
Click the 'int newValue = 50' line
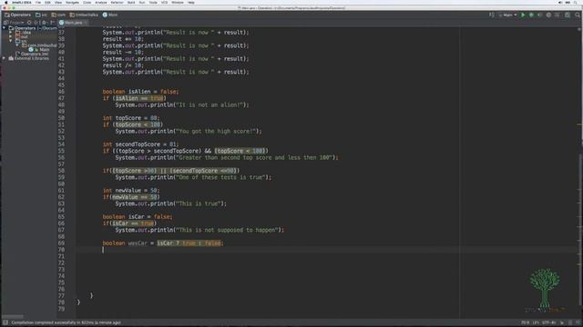[x=131, y=191]
